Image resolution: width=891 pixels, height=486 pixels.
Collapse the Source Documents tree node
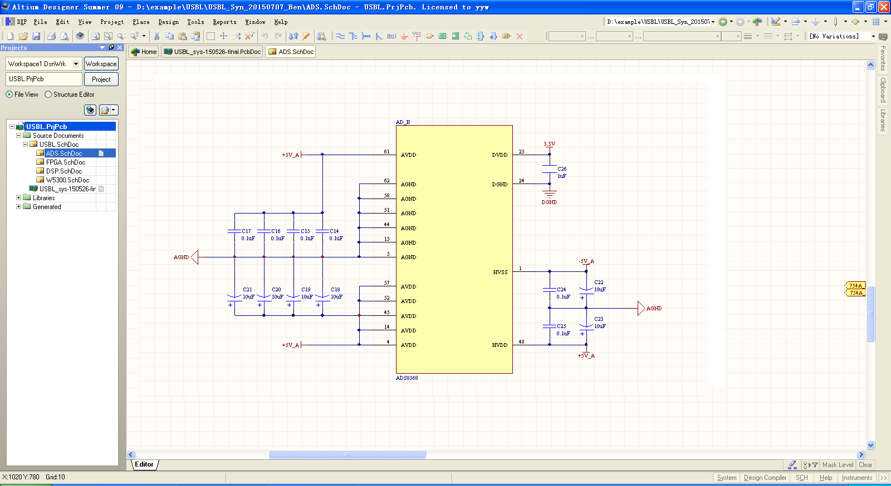point(18,136)
